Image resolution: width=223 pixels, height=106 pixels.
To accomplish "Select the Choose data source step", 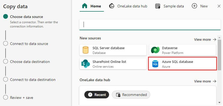I will pyautogui.click(x=26, y=17).
